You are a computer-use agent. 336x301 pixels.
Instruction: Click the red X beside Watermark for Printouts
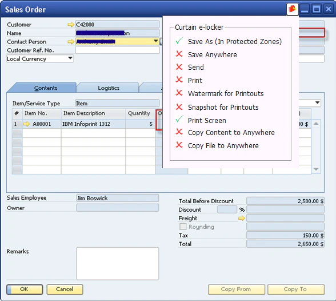click(179, 93)
